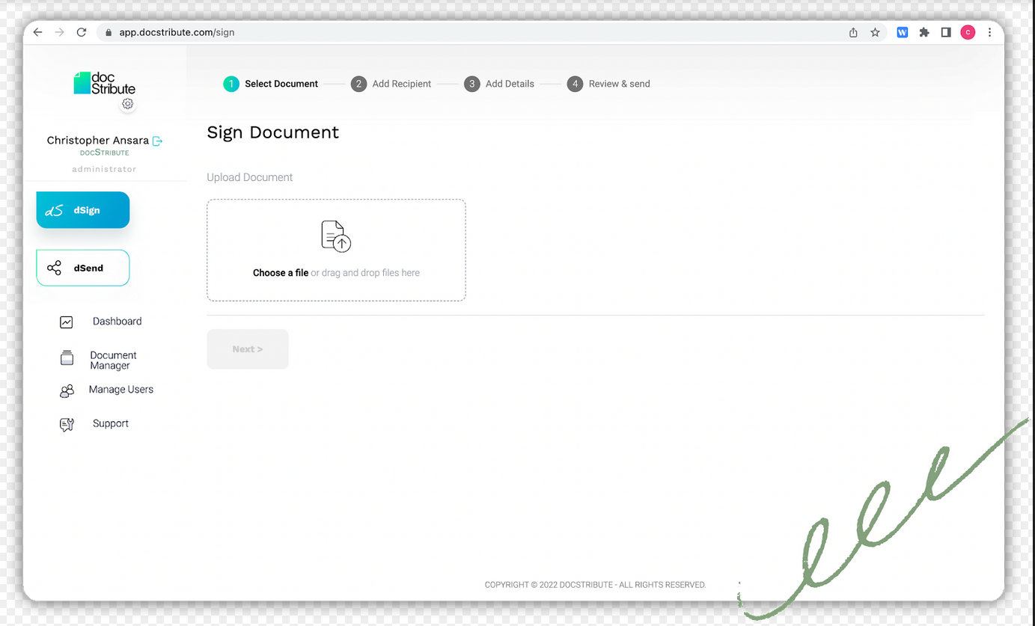Bookmark this page with the star icon
The height and width of the screenshot is (626, 1035).
pyautogui.click(x=875, y=32)
